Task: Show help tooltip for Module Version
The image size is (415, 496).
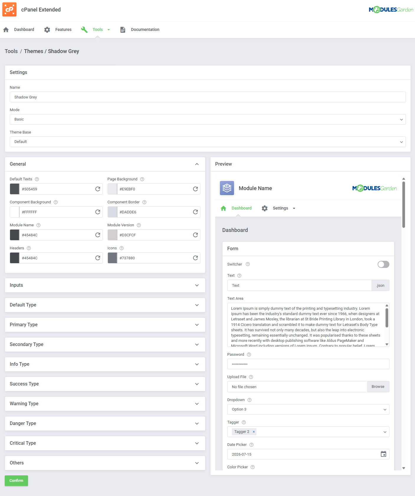Action: tap(139, 225)
